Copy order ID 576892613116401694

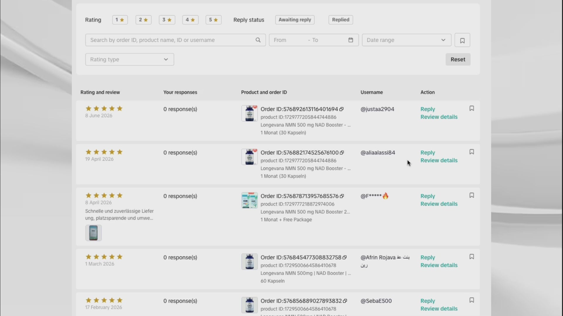(342, 109)
